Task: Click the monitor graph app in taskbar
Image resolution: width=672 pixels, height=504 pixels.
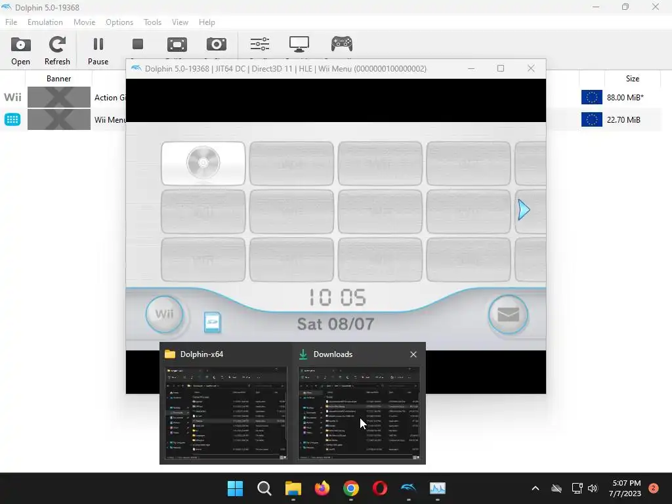Action: 438,488
